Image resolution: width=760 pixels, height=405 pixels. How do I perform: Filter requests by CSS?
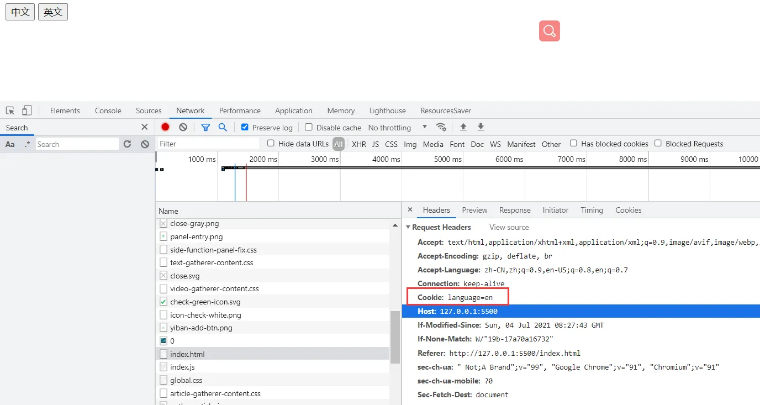coord(392,144)
